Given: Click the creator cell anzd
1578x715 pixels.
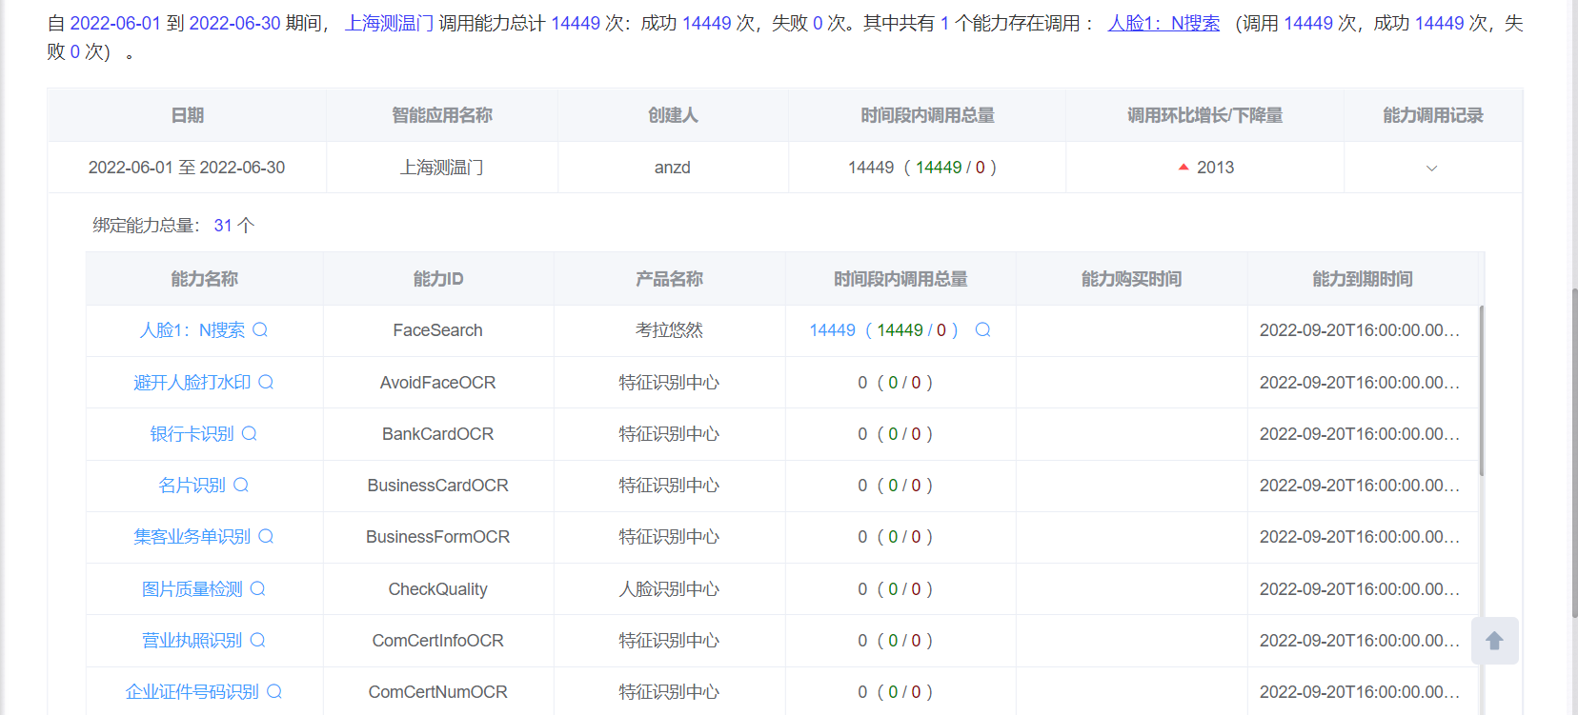Looking at the screenshot, I should [x=673, y=168].
